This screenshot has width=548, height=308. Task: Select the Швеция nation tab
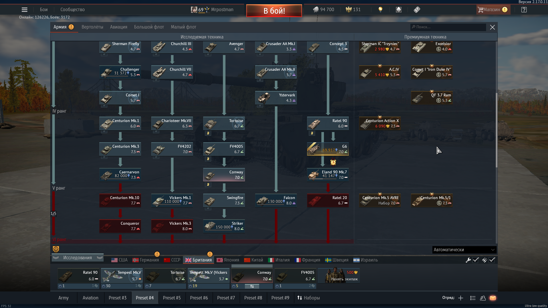(337, 260)
